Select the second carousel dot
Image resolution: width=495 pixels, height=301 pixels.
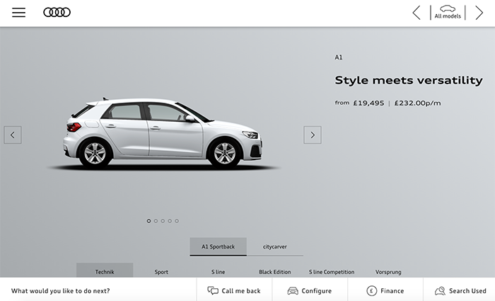pos(156,221)
